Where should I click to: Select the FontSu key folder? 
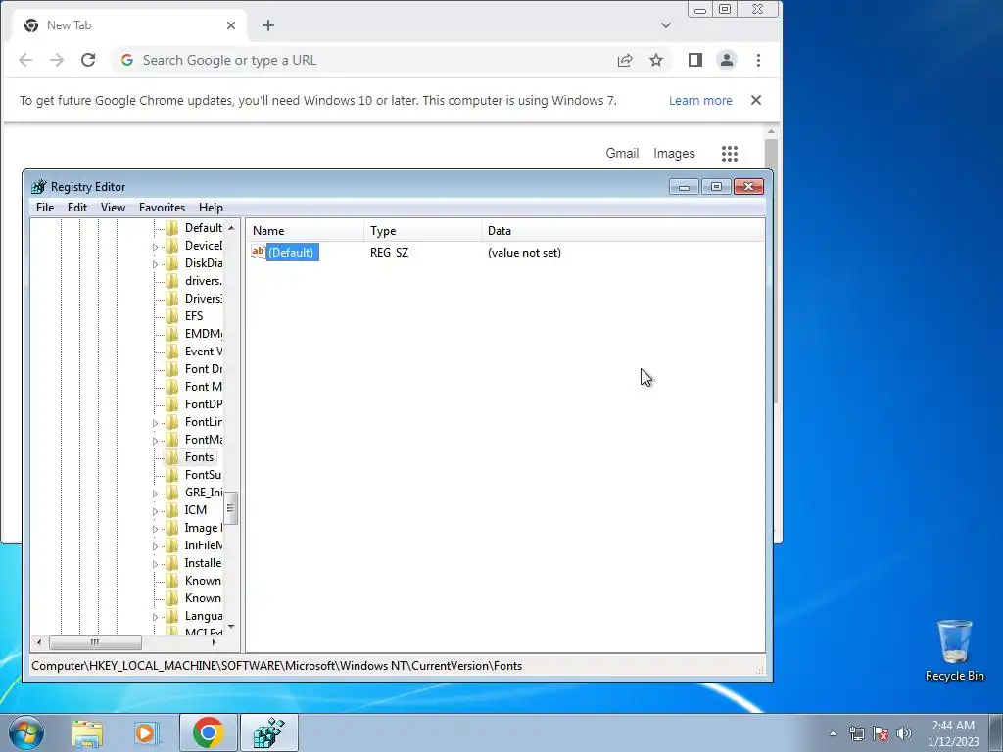click(203, 475)
